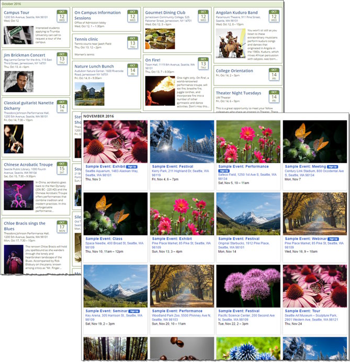Image resolution: width=350 pixels, height=362 pixels.
Task: Click the date badge on On Campus Information Sessions
Action: (x=132, y=16)
